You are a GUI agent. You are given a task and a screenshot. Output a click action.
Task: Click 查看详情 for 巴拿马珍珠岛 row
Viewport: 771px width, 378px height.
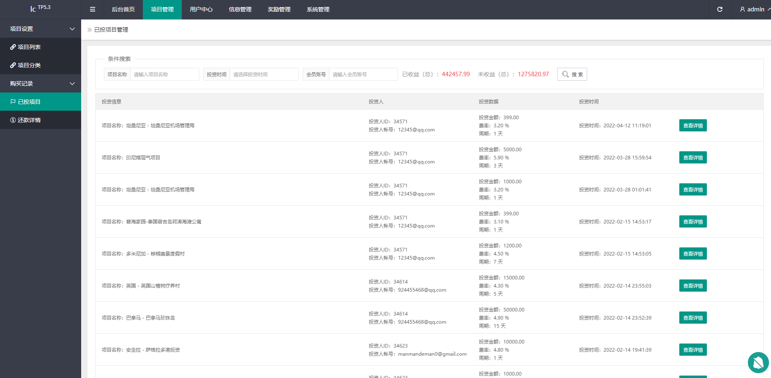point(693,318)
